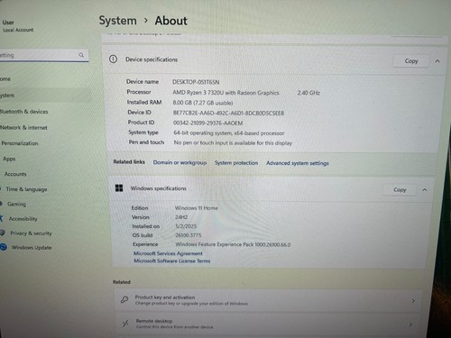Open Time & language settings
Image resolution: width=451 pixels, height=338 pixels.
click(x=26, y=189)
